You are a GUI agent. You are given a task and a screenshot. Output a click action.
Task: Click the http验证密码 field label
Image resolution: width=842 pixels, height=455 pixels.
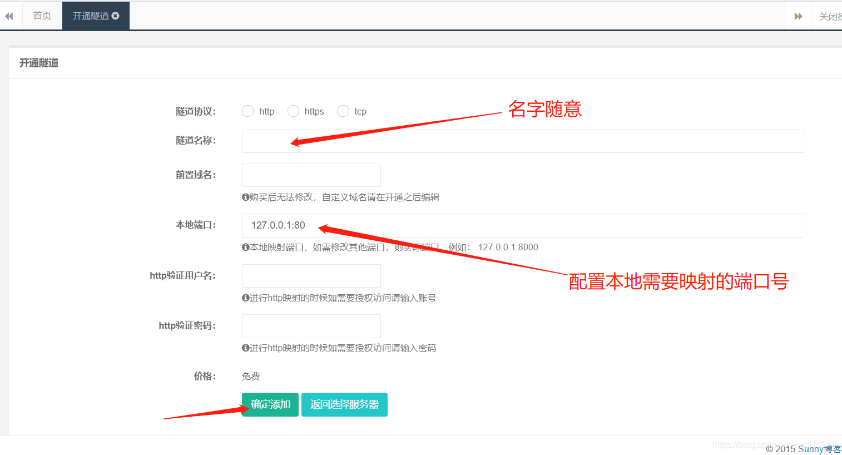coord(187,325)
